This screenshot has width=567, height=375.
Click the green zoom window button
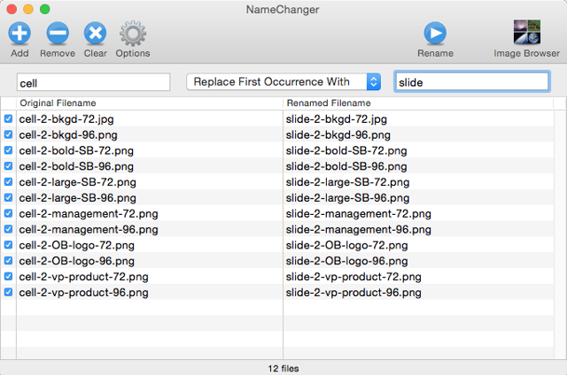[45, 9]
